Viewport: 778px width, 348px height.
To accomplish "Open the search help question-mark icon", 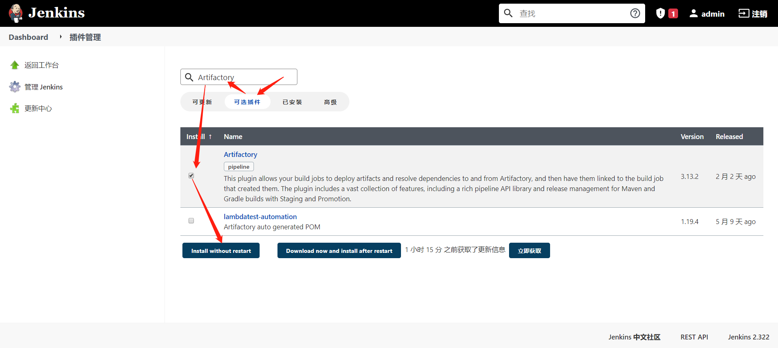I will click(x=635, y=13).
